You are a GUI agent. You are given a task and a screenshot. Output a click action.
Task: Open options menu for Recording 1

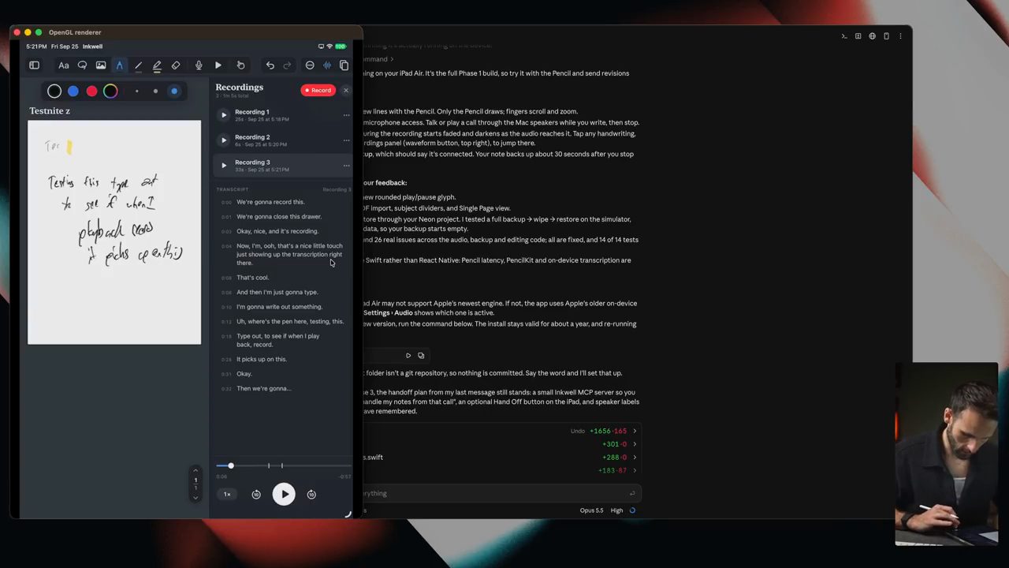[346, 115]
